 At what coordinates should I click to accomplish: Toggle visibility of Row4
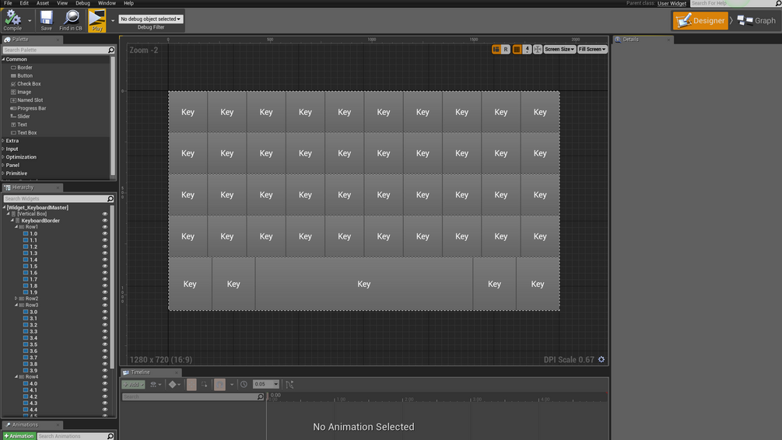(105, 377)
